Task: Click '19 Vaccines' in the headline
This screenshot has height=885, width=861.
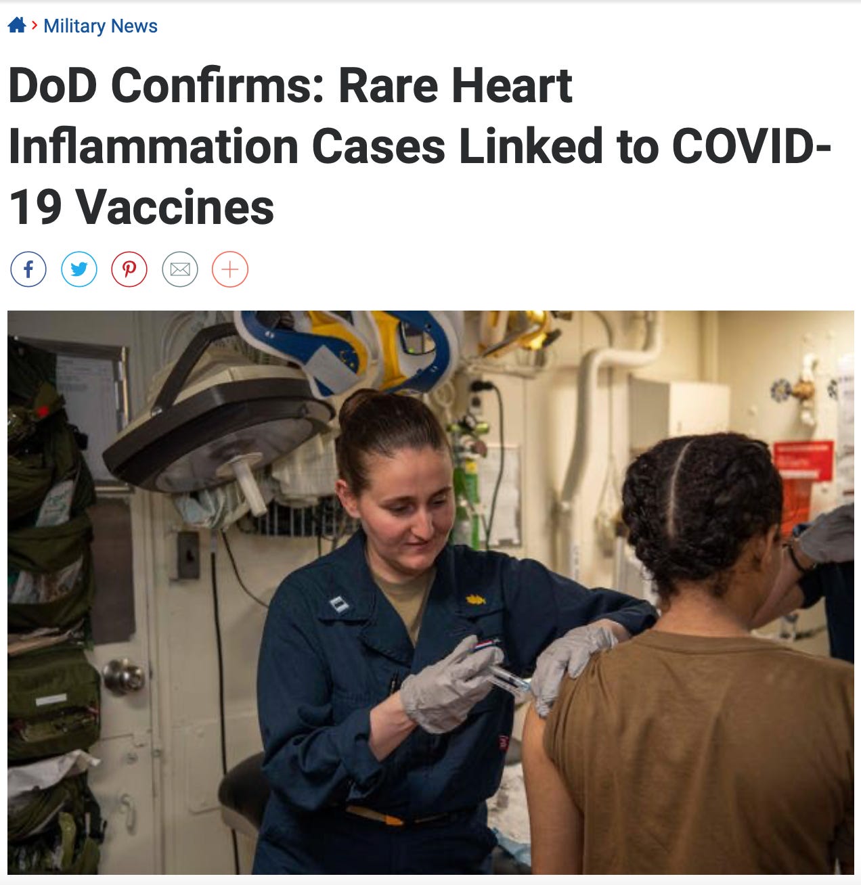Action: click(141, 207)
